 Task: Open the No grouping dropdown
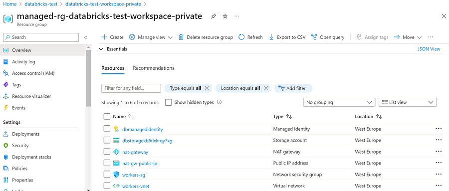coord(339,102)
